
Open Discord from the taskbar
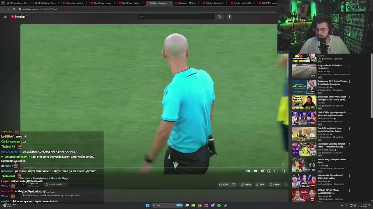click(x=212, y=206)
